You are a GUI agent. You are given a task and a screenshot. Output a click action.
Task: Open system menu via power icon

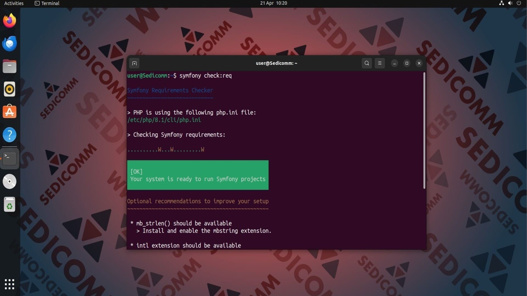(518, 3)
